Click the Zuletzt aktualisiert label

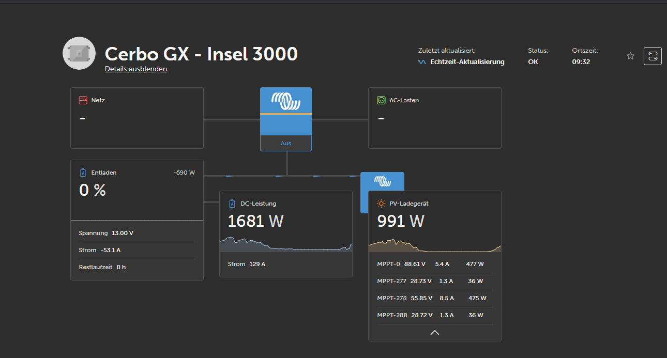[x=447, y=51]
